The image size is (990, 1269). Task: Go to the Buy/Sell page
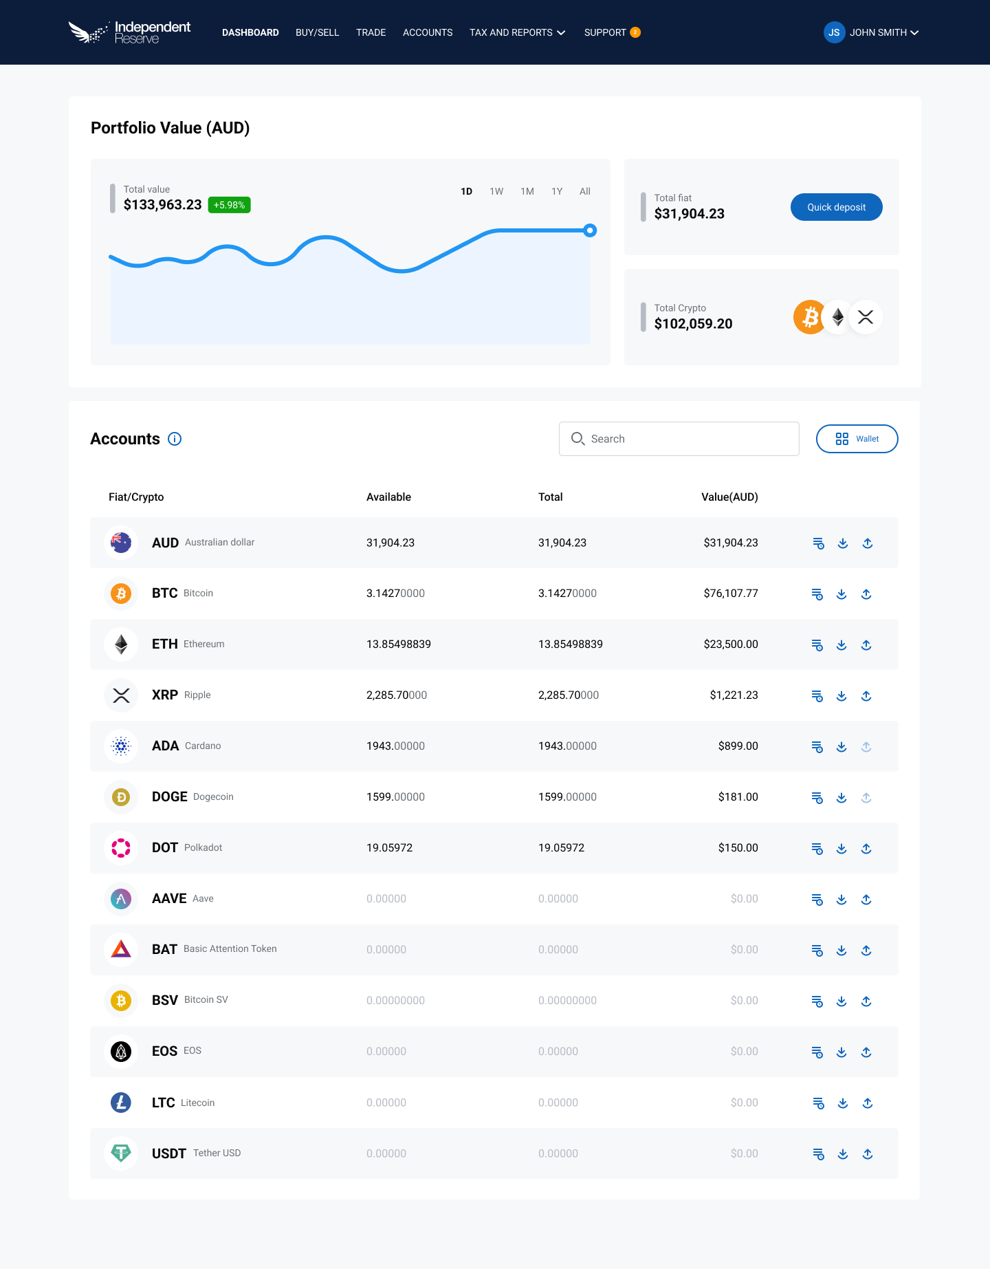(318, 32)
